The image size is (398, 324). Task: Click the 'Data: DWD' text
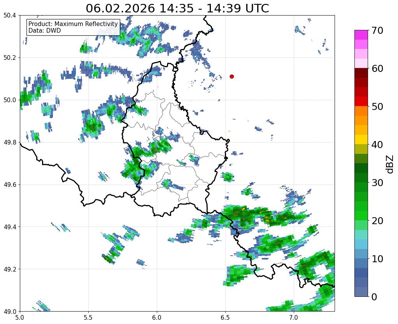45,31
